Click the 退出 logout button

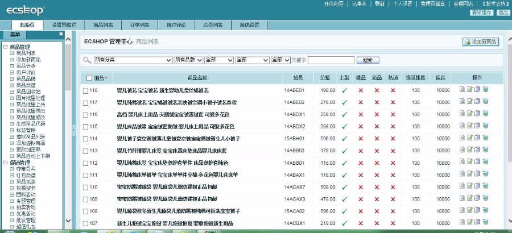[x=502, y=13]
